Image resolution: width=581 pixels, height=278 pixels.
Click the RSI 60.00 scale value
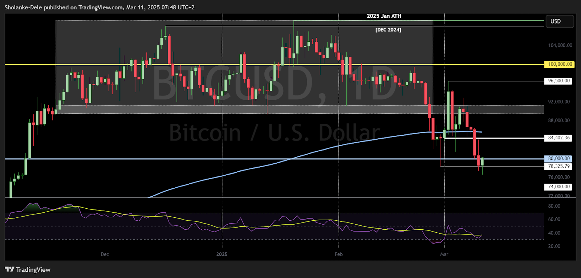coord(554,219)
